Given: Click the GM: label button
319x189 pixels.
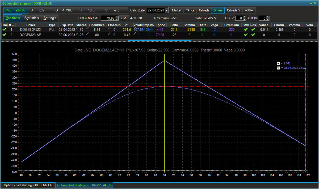Looking at the screenshot, I should [124, 18].
